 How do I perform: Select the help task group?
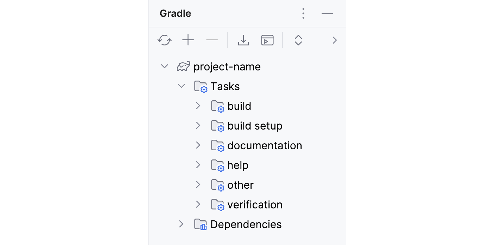(x=238, y=165)
